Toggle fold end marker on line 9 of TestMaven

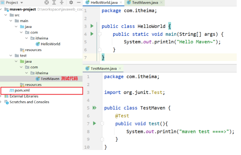[102, 139]
